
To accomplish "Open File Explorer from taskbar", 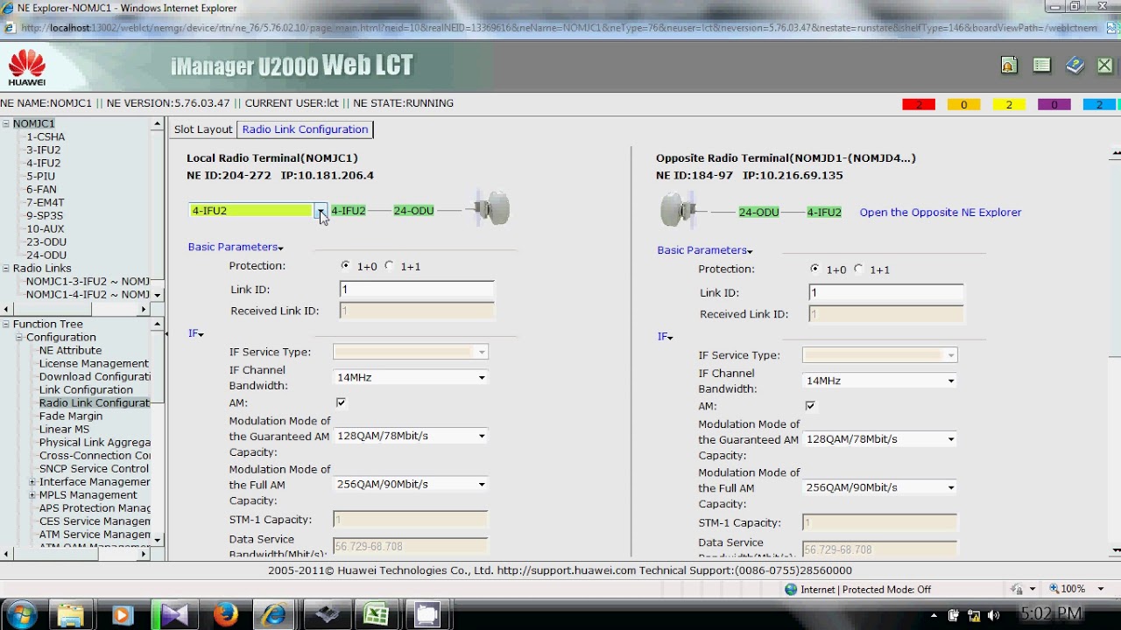I will 71,615.
